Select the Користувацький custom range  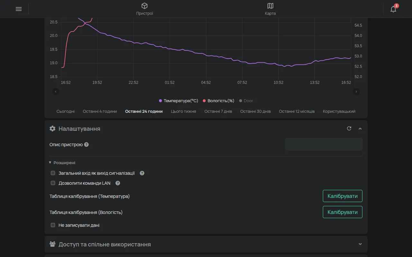coord(339,111)
